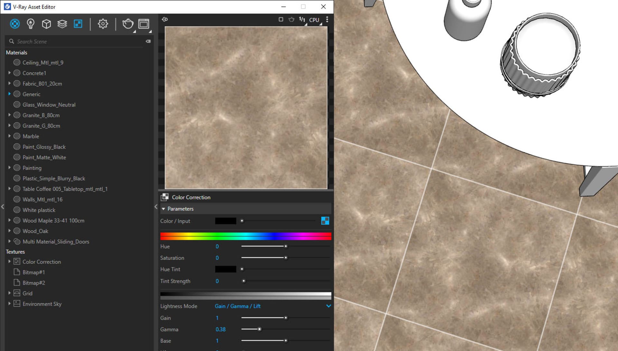Image resolution: width=618 pixels, height=351 pixels.
Task: Click the Search Scene input field
Action: point(79,41)
